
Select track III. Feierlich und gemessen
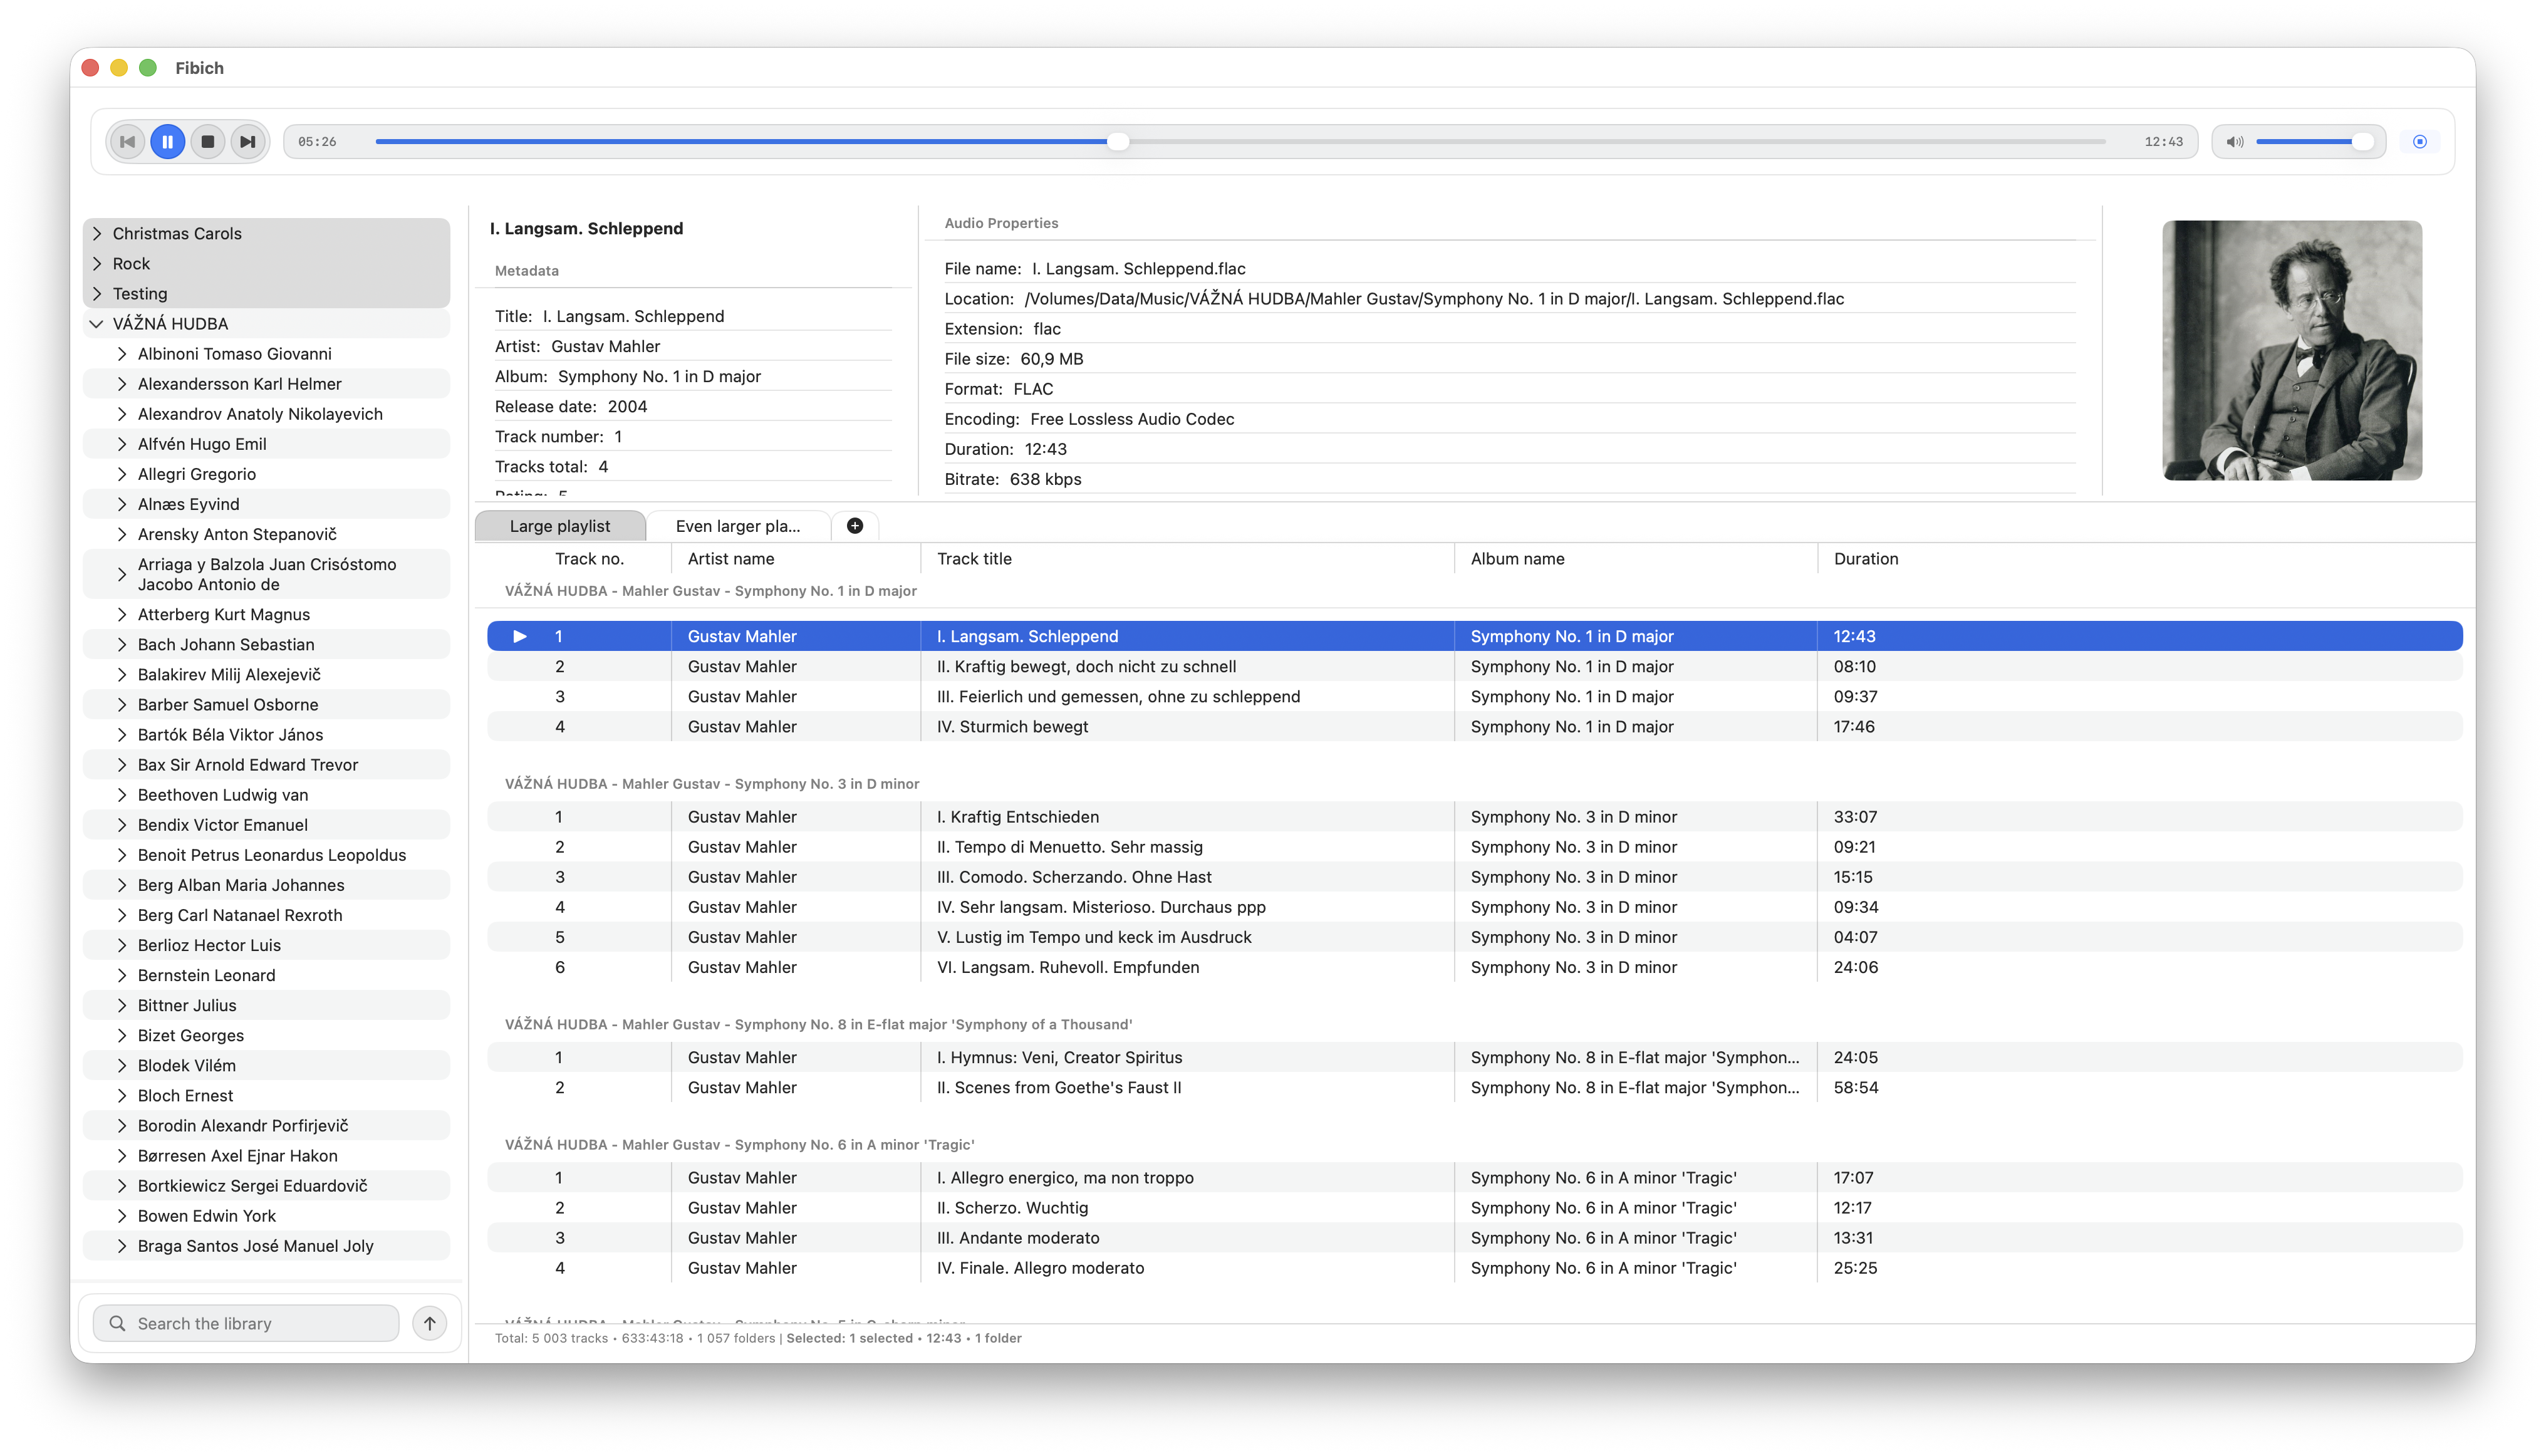pos(1474,696)
